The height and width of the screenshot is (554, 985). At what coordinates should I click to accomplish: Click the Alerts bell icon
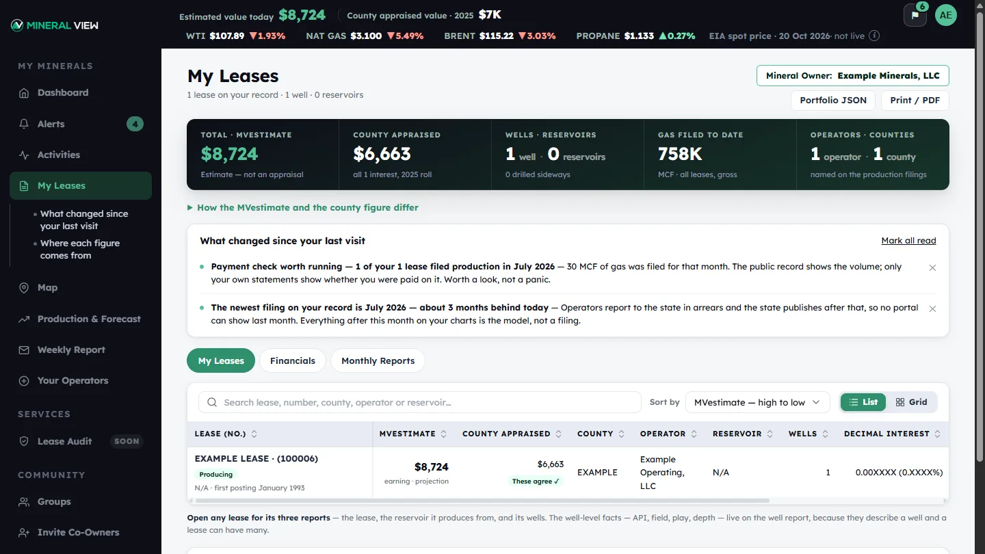pyautogui.click(x=24, y=124)
